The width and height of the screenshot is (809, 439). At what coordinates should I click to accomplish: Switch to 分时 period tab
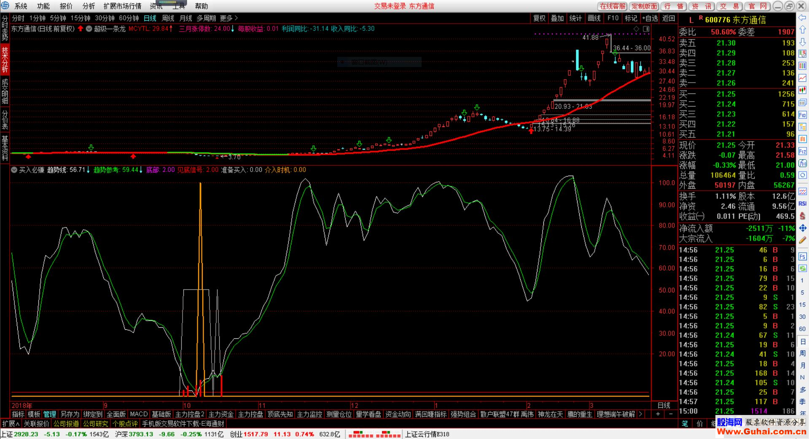click(18, 18)
